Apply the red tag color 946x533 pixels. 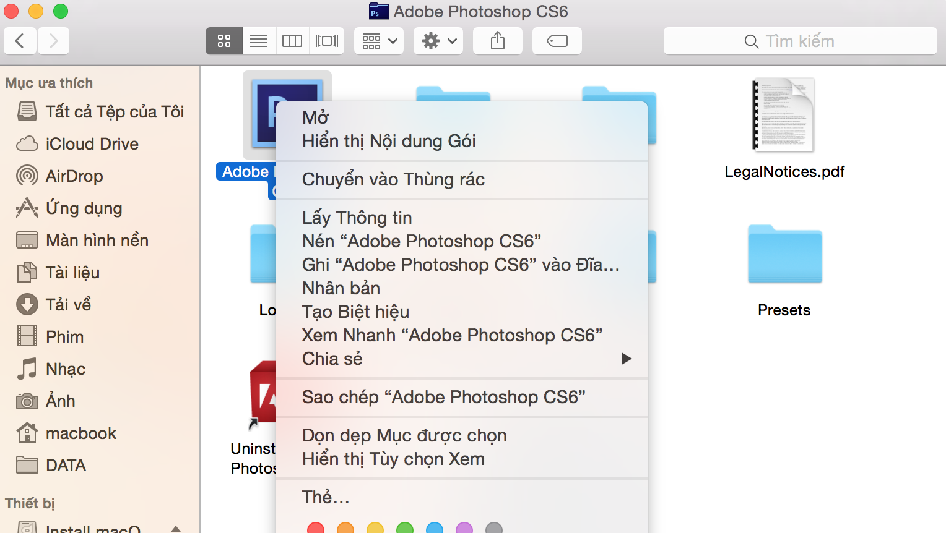316,529
